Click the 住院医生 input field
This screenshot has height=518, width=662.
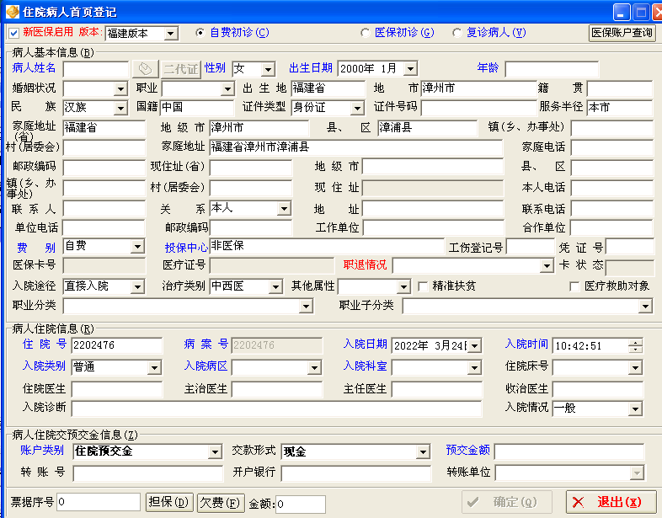117,389
